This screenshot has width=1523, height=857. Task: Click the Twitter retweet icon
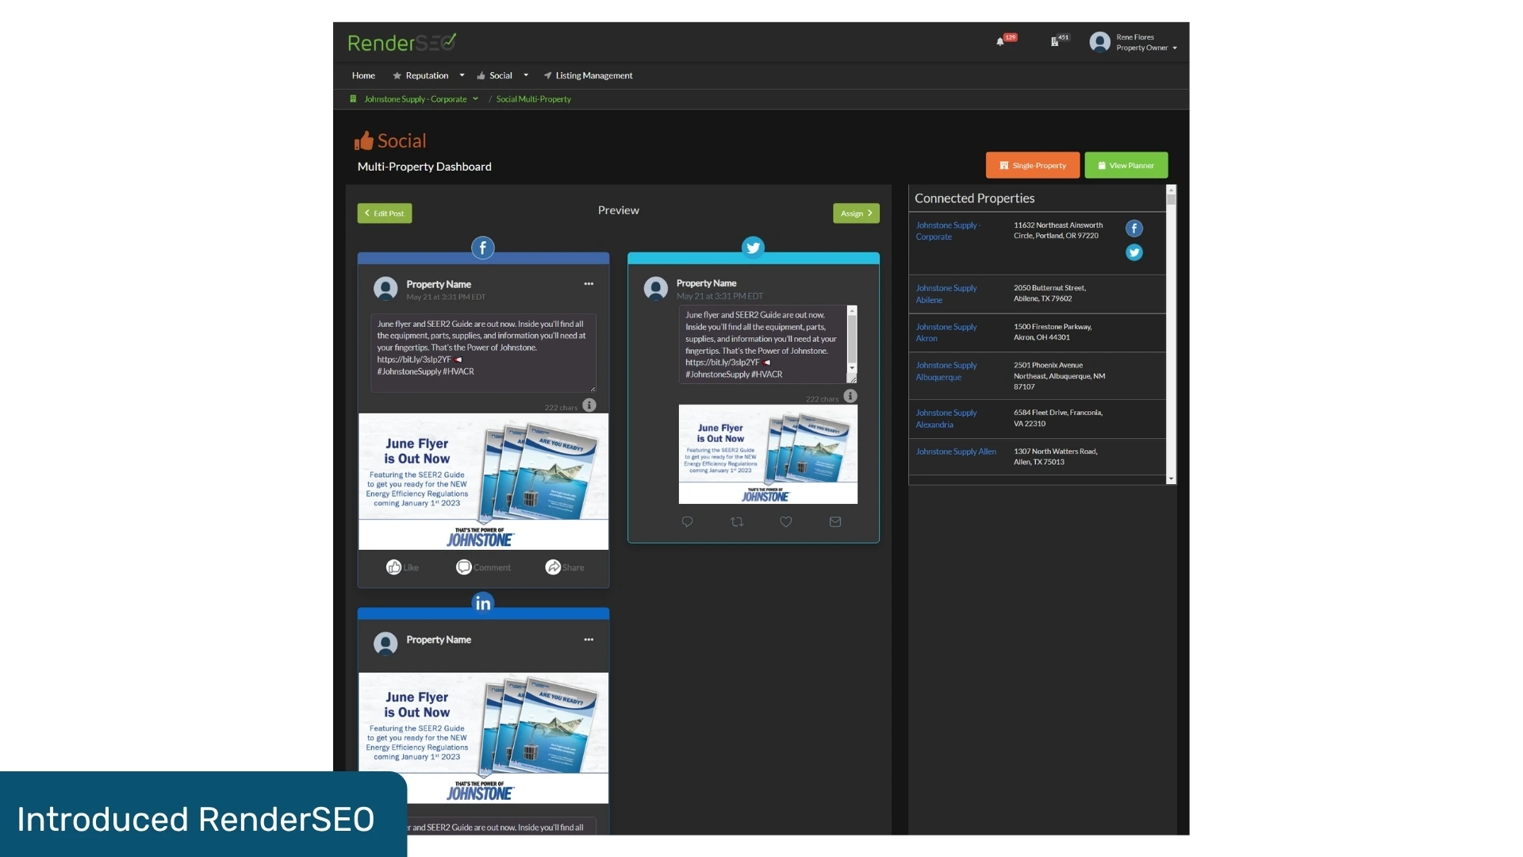point(737,522)
